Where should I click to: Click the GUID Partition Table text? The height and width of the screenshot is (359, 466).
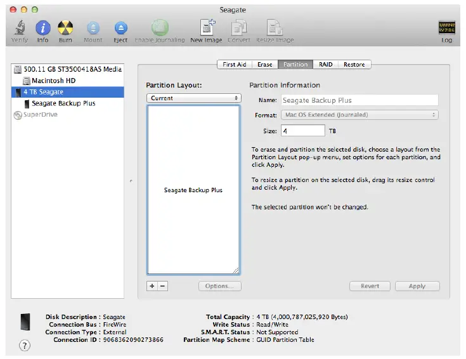tap(285, 340)
